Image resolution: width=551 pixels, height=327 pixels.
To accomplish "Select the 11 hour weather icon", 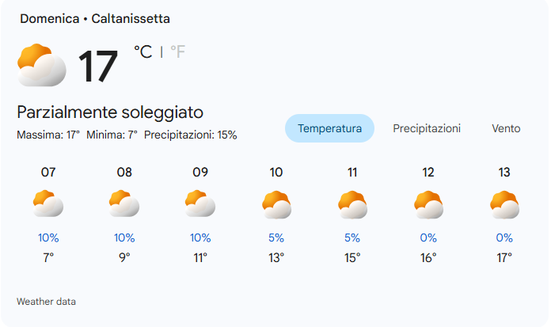I will click(x=352, y=205).
